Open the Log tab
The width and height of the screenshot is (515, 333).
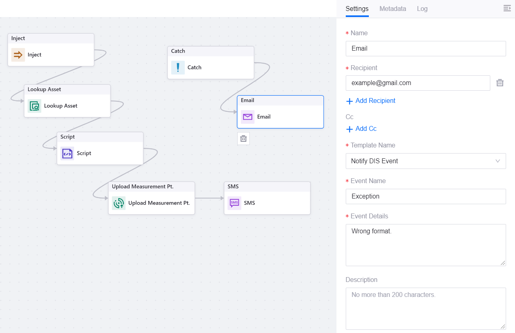[x=422, y=9]
